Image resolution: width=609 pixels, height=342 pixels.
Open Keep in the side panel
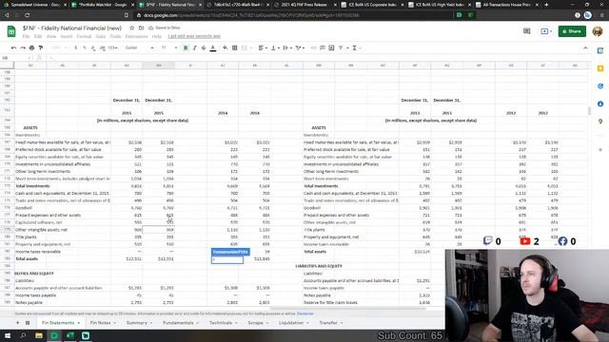[600, 68]
